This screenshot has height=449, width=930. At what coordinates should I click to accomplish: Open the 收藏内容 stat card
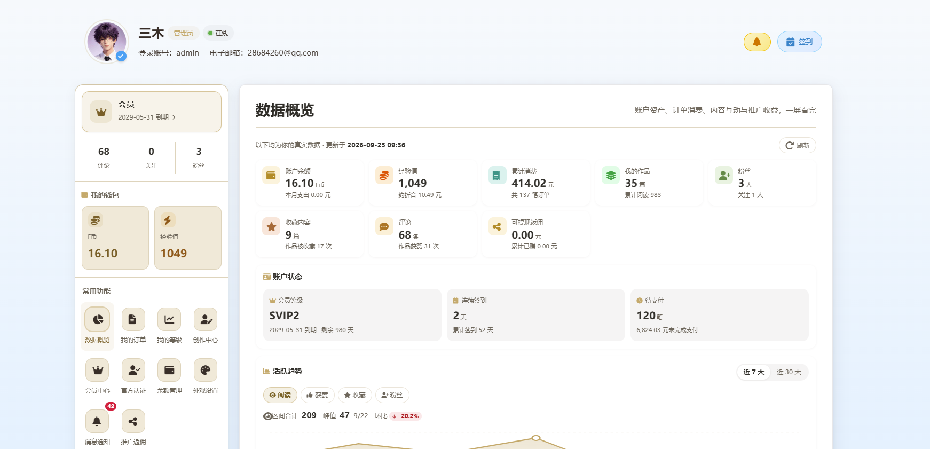tap(310, 234)
